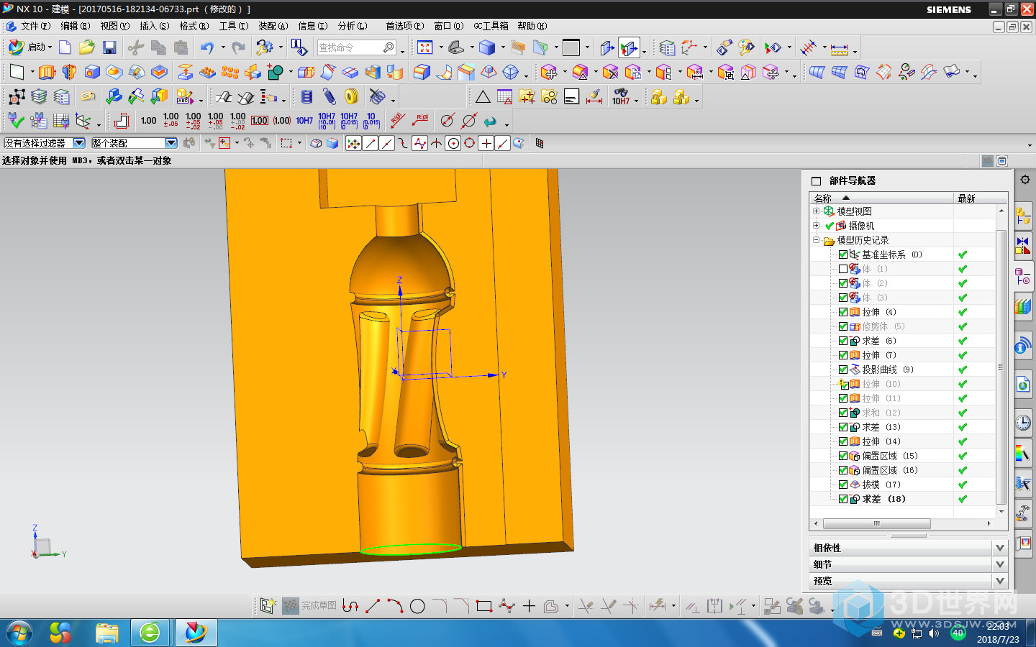This screenshot has width=1036, height=647.
Task: Save the part with the floppy disk icon
Action: [109, 47]
